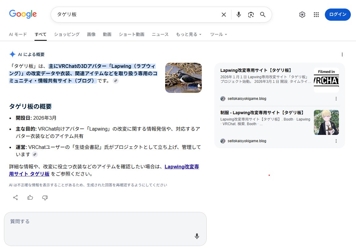Switch to the ショッピング tab
Viewport: 356px width, 250px height.
(67, 34)
